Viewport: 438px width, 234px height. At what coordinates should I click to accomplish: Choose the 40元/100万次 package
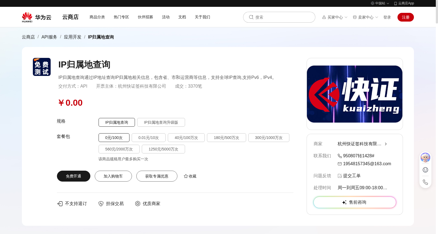[186, 138]
